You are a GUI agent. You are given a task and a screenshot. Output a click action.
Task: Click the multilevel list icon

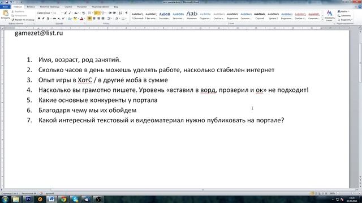(x=104, y=13)
